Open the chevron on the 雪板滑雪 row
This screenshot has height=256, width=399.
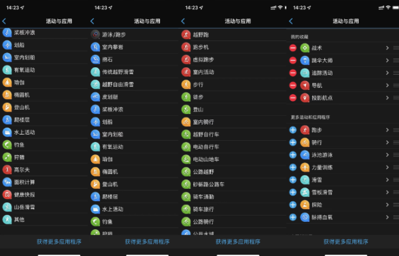387,192
